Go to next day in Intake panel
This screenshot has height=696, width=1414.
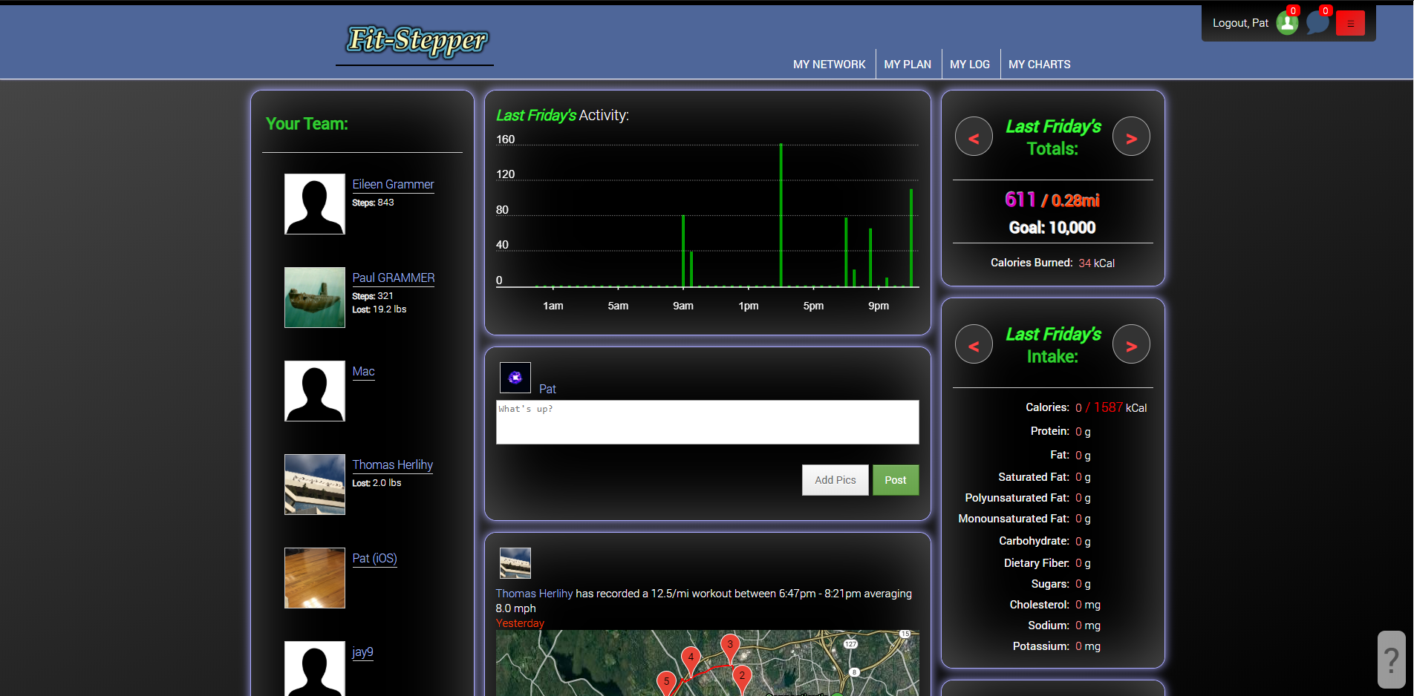[1131, 345]
